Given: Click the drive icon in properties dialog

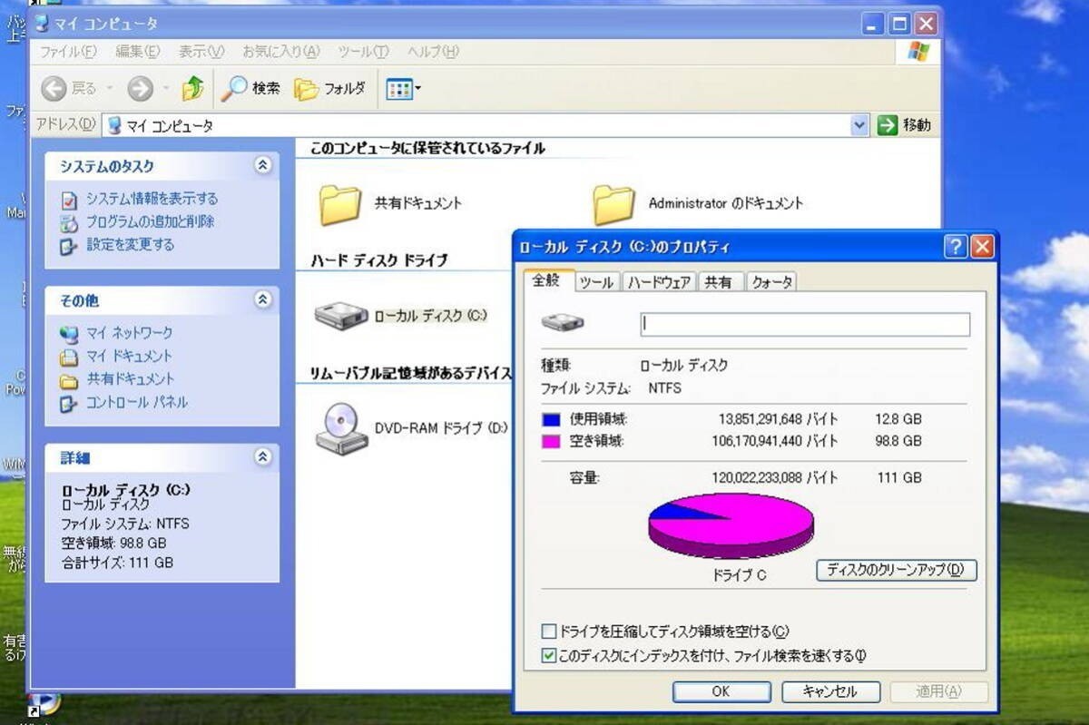Looking at the screenshot, I should coord(564,323).
